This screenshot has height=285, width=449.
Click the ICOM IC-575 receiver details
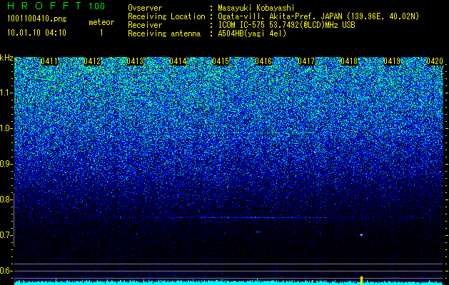point(286,25)
